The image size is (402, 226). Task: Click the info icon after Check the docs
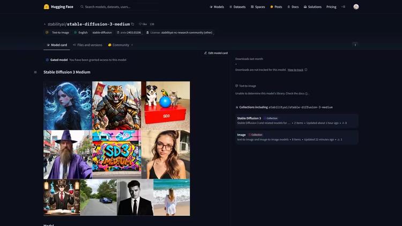307,93
